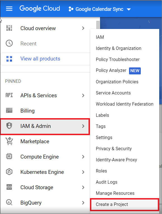
Task: Open Roles in the submenu
Action: [101, 171]
